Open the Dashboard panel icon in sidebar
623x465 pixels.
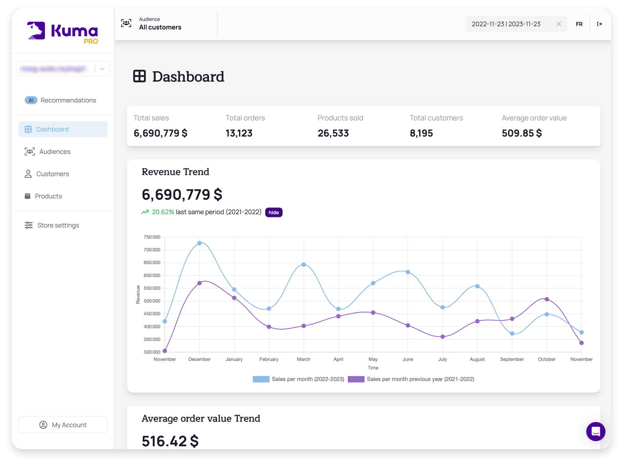[28, 129]
